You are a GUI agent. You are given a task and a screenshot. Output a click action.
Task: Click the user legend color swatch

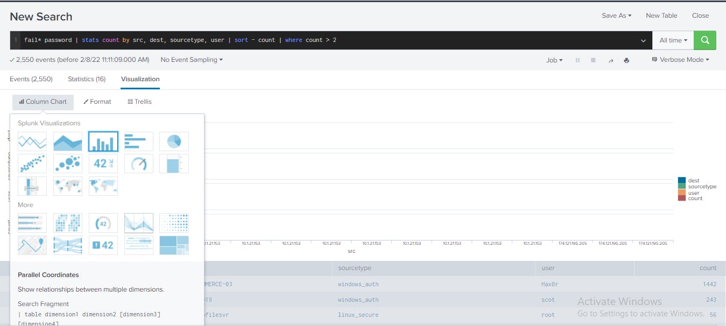coord(682,193)
